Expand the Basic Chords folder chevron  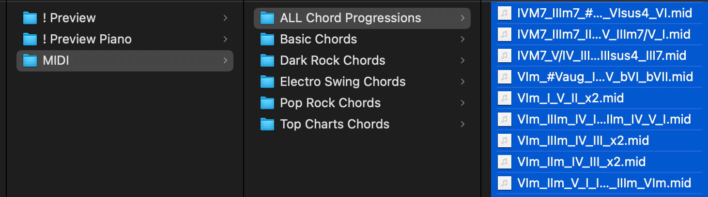[462, 40]
